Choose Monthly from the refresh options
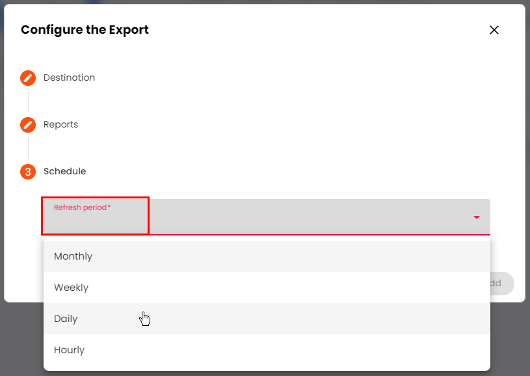 point(73,256)
